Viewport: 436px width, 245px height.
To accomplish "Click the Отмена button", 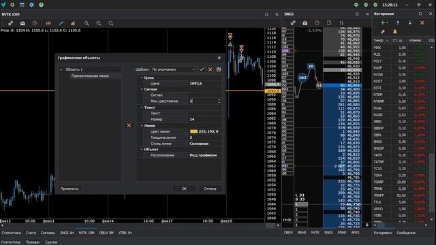I will pyautogui.click(x=210, y=189).
